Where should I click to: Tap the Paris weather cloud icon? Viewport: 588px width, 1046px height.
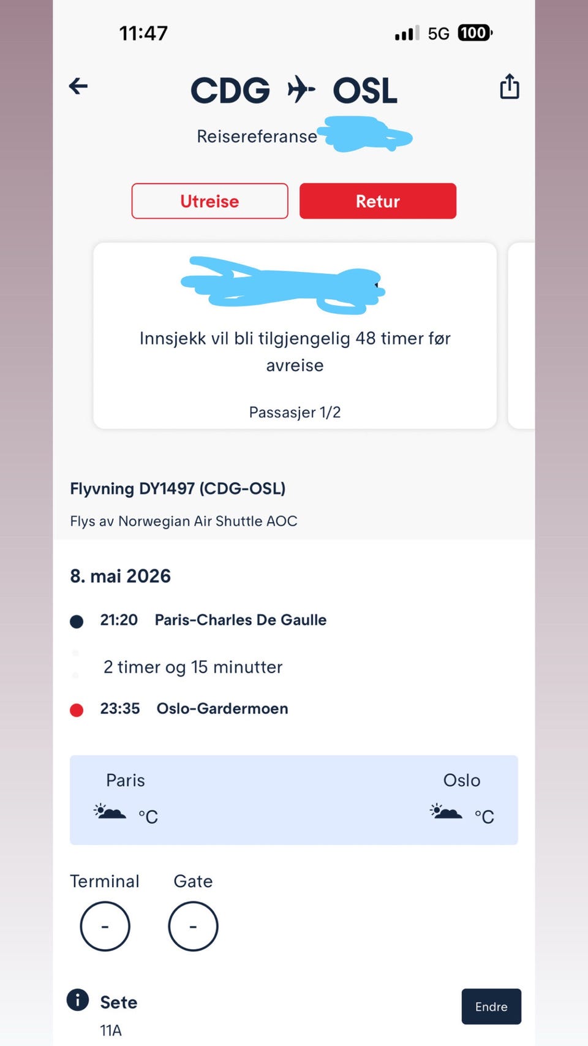(x=110, y=812)
